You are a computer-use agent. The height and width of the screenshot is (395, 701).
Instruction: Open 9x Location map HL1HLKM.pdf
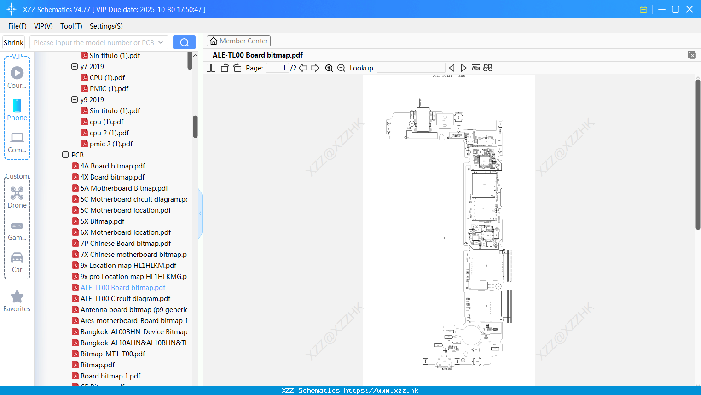click(128, 265)
